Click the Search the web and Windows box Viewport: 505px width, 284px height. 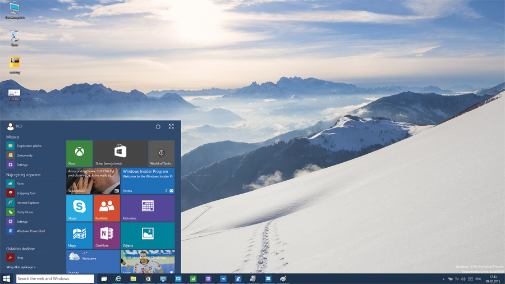(55, 278)
